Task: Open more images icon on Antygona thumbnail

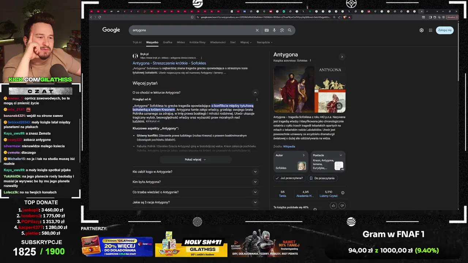Action: click(x=339, y=106)
